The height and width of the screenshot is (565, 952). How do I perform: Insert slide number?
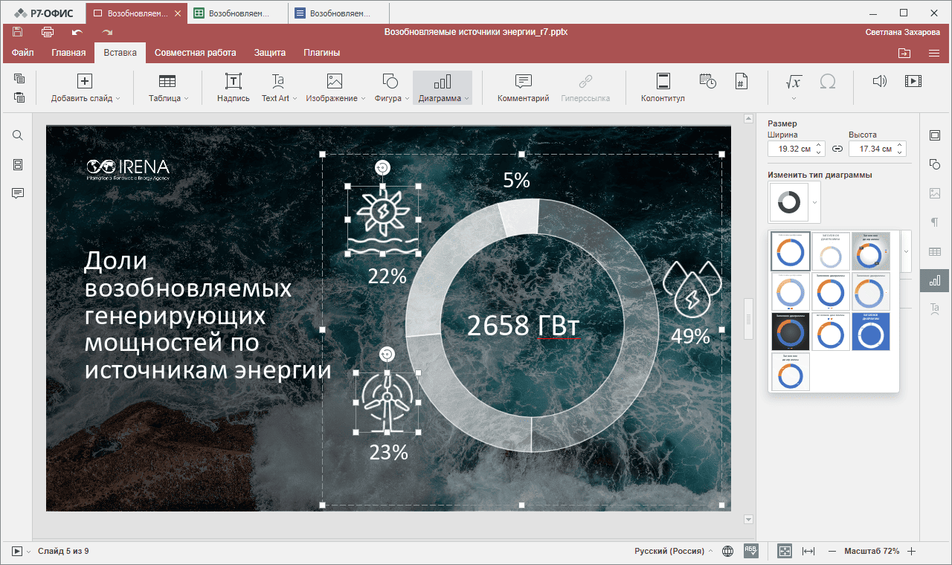point(741,81)
